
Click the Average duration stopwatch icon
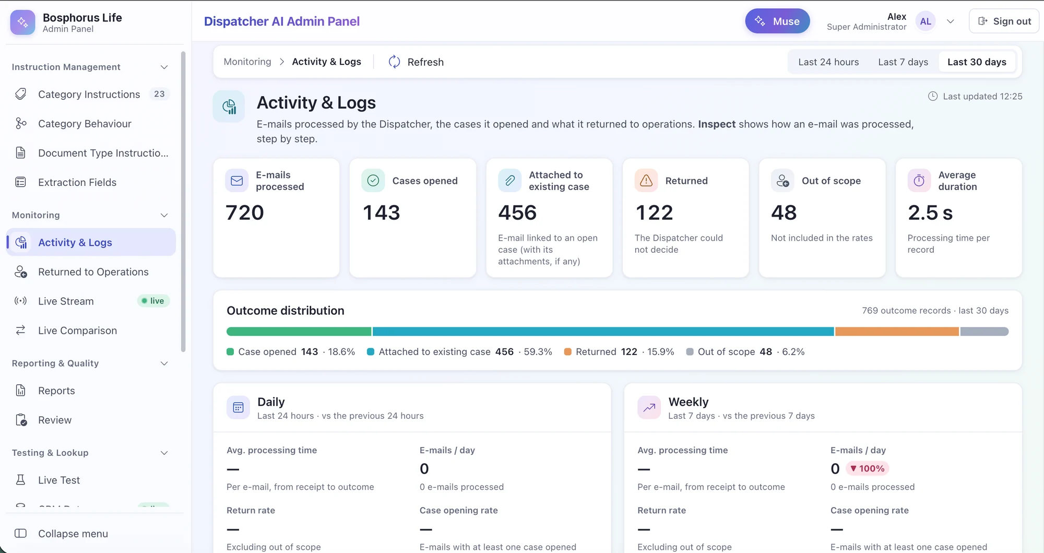(919, 181)
